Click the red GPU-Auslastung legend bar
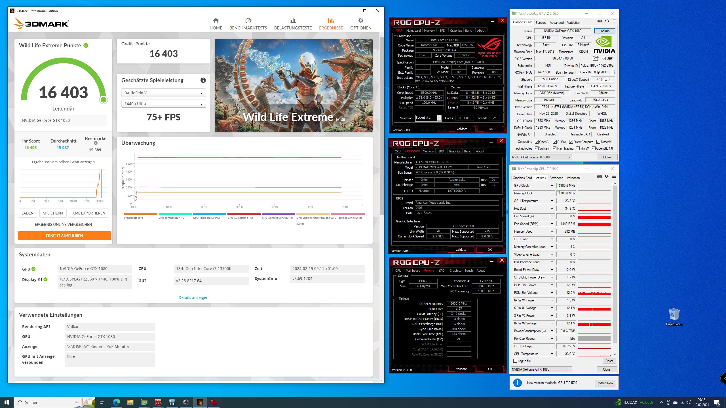This screenshot has width=726, height=408. pyautogui.click(x=244, y=214)
